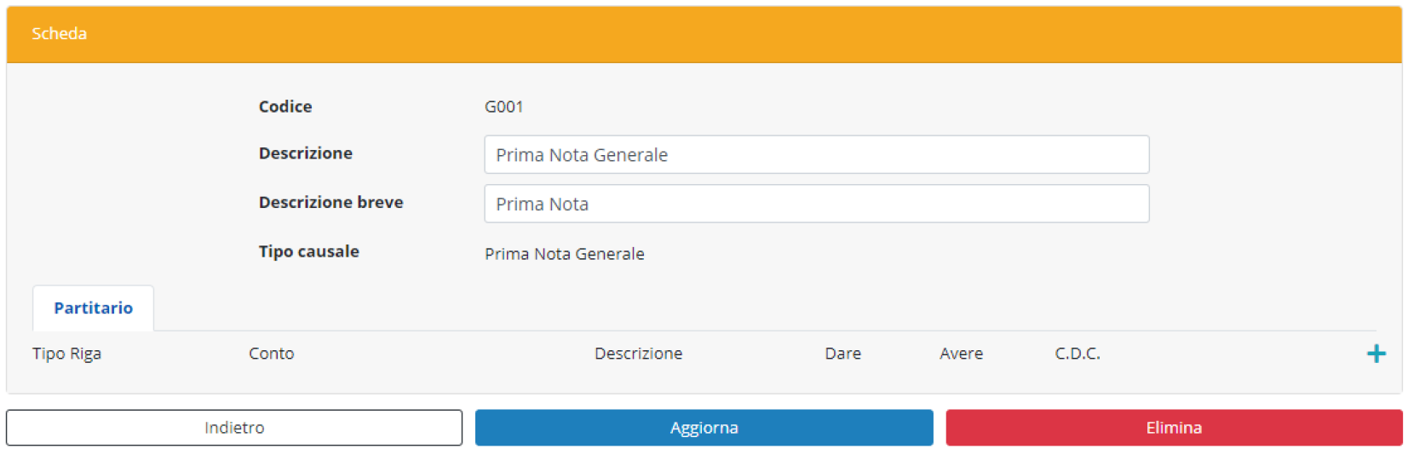The image size is (1408, 455).
Task: Delete record using the Elimina button
Action: [1173, 428]
